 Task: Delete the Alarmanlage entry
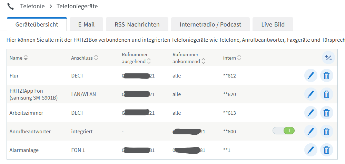[327, 150]
